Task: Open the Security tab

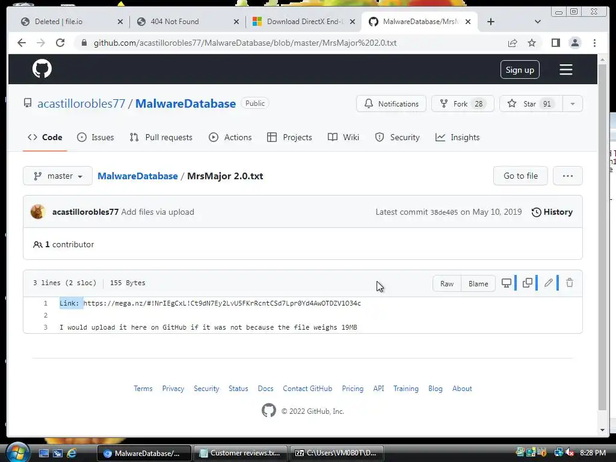Action: click(397, 138)
